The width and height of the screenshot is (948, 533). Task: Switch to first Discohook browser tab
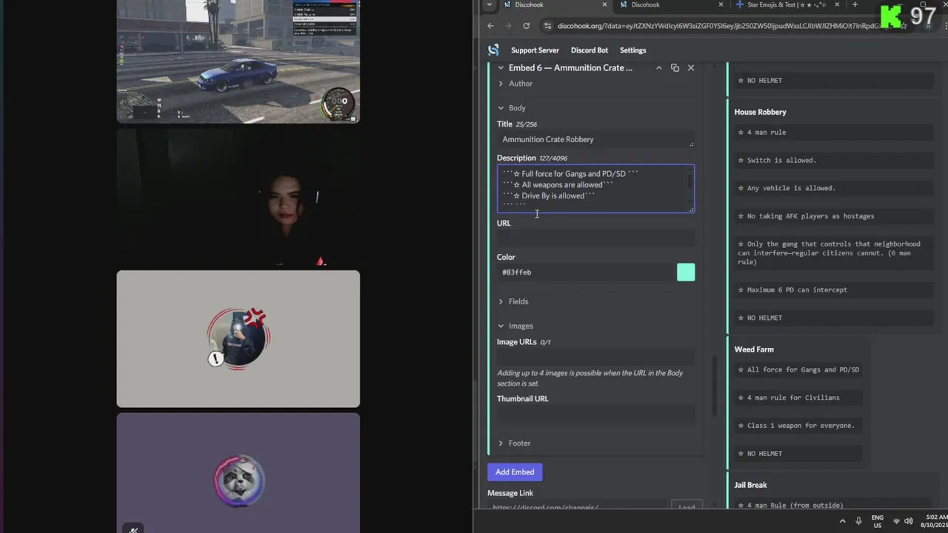(555, 5)
